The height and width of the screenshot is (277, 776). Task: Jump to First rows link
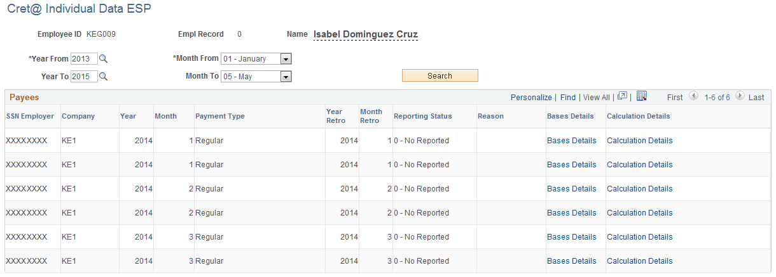point(675,98)
